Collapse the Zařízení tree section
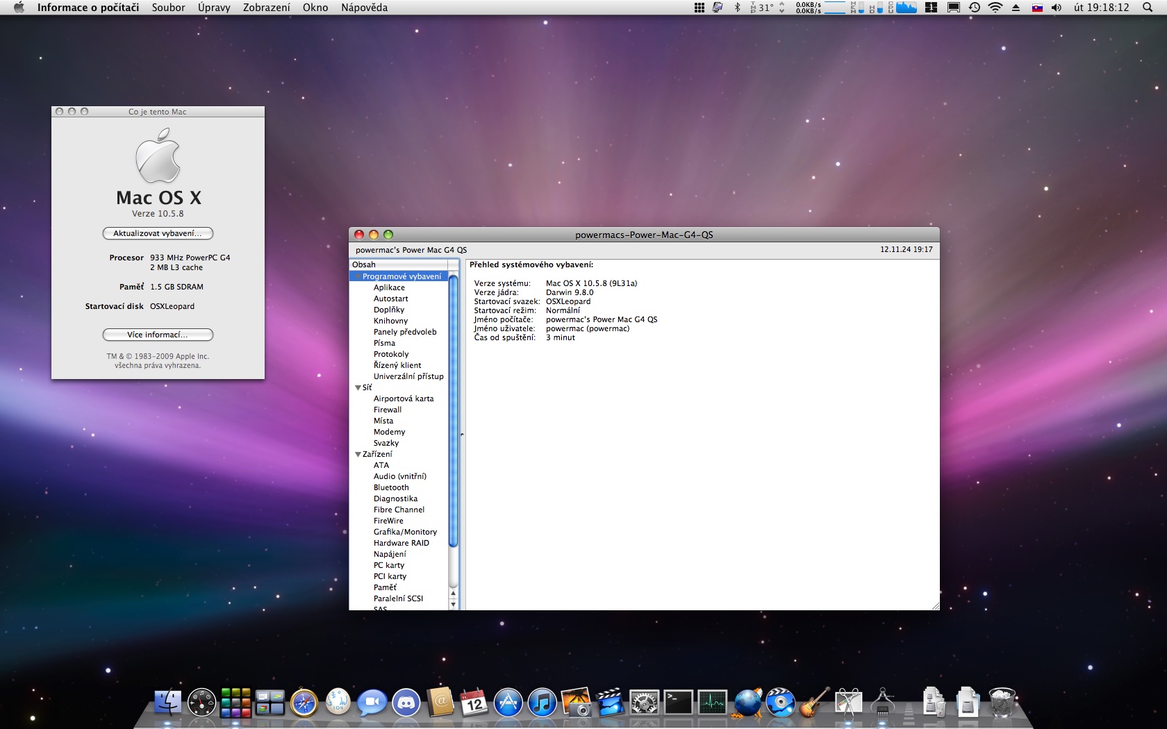This screenshot has height=729, width=1167. point(358,454)
